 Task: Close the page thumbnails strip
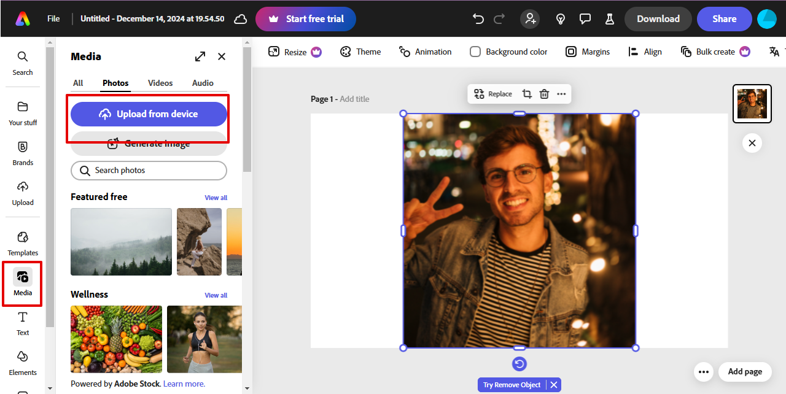coord(752,143)
